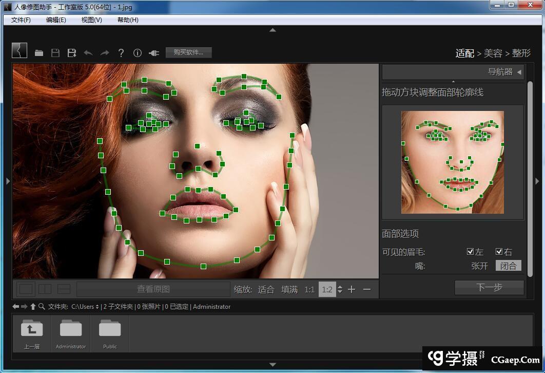Collapse the bottom file browser panel arrow
Viewport: 545px width, 373px height.
click(272, 365)
